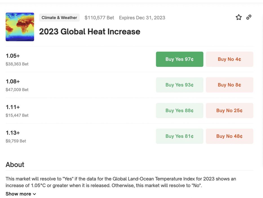Buy No at 25¢ for 1.11+

point(229,111)
